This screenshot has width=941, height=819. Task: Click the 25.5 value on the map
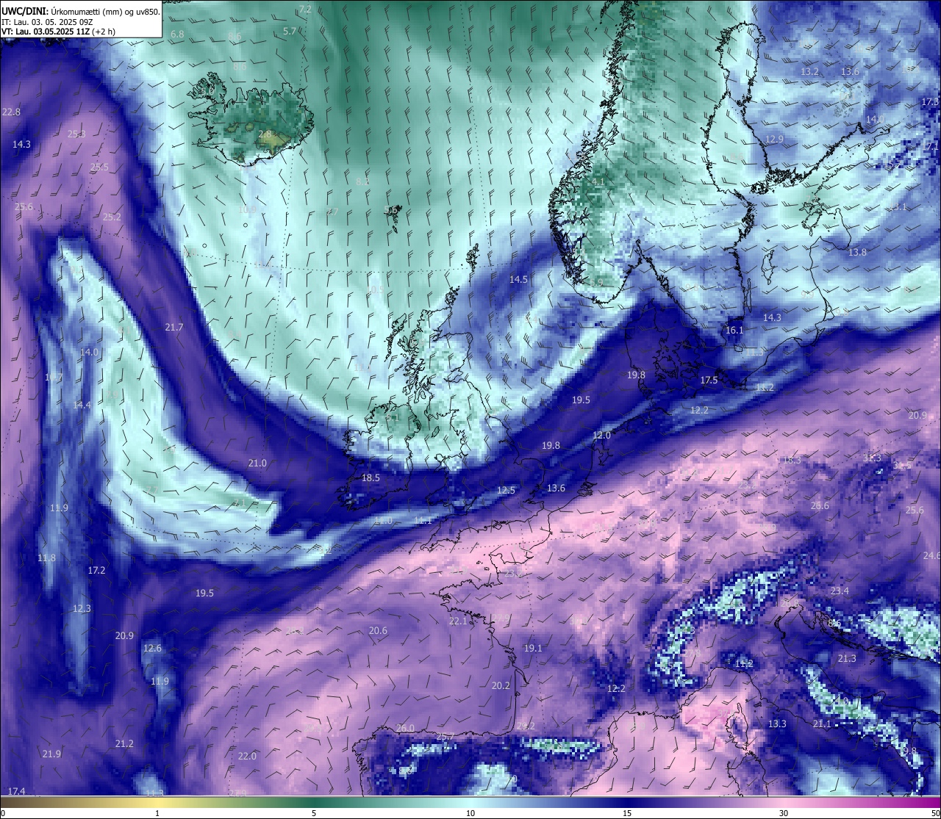point(99,167)
